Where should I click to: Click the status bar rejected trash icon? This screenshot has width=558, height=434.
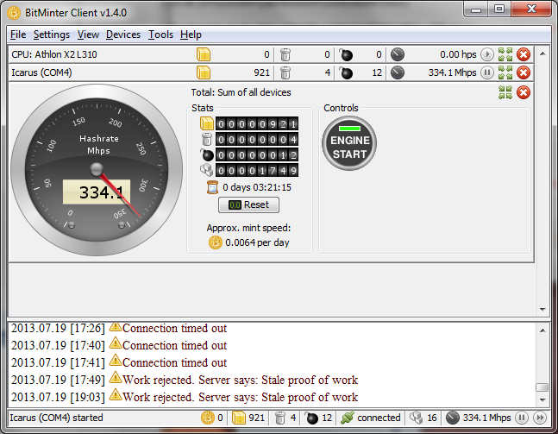280,418
